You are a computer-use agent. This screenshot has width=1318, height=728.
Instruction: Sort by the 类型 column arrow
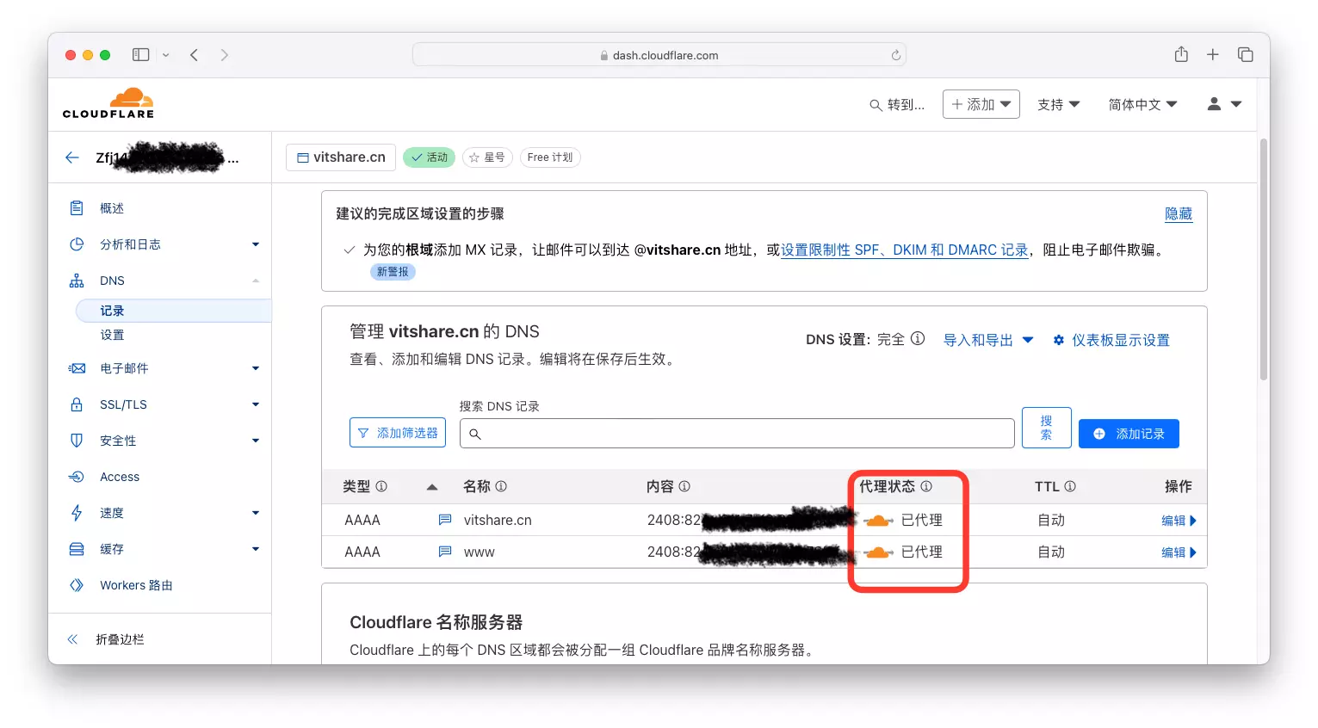pos(432,487)
